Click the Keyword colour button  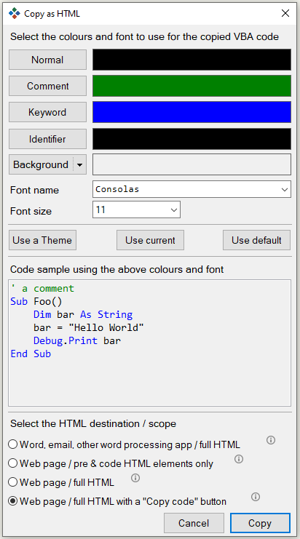[x=47, y=112]
